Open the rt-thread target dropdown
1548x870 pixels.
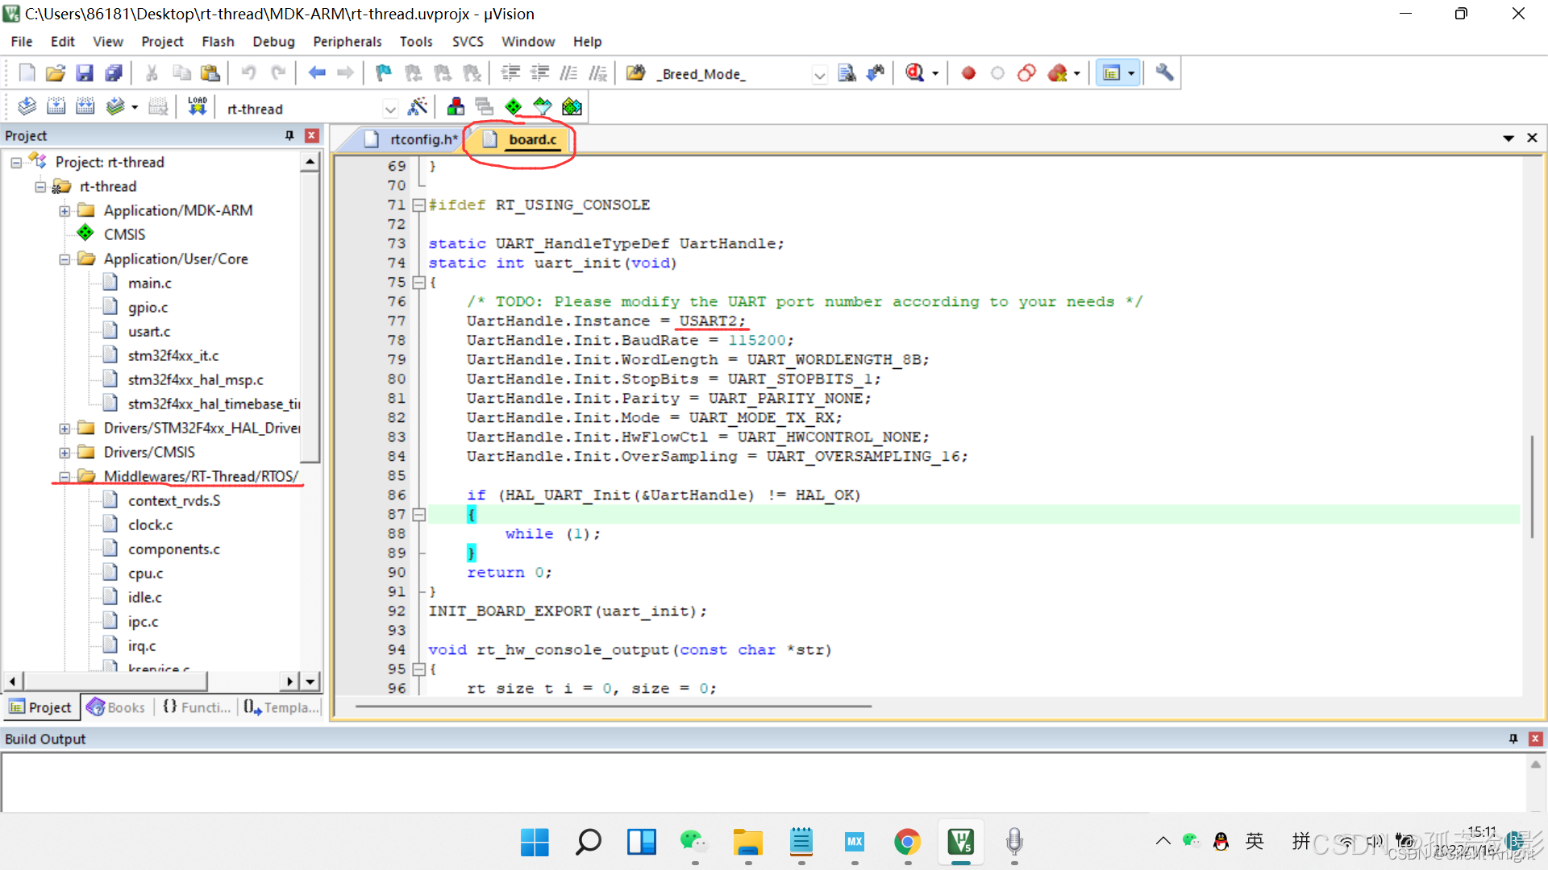tap(390, 109)
